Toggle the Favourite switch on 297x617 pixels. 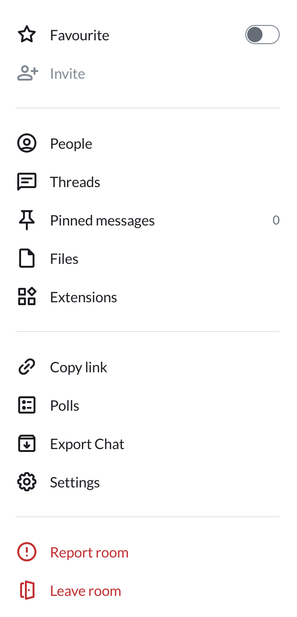[263, 35]
